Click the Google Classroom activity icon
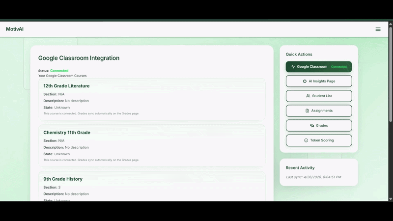 [293, 67]
